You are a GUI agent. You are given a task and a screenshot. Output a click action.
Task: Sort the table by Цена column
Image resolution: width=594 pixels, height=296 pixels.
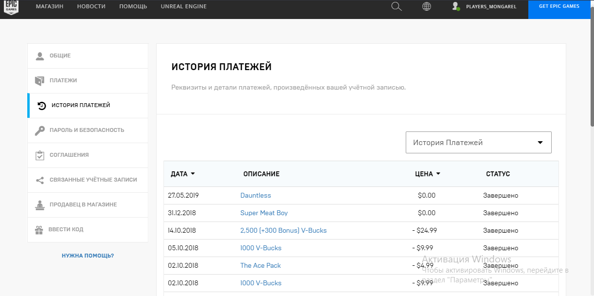coord(428,174)
